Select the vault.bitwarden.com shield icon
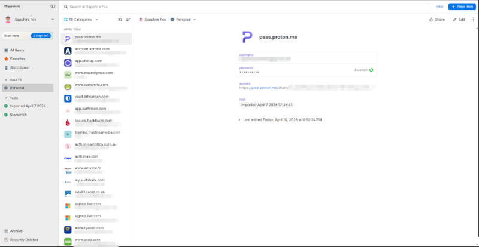Image resolution: width=479 pixels, height=247 pixels. point(68,98)
